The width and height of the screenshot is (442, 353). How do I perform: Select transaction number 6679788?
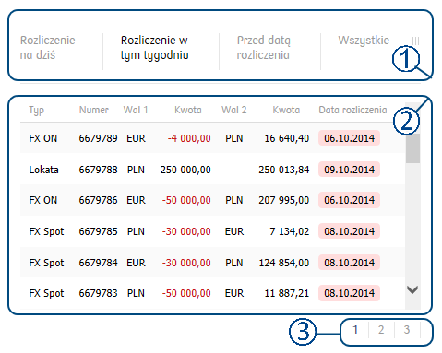[98, 170]
